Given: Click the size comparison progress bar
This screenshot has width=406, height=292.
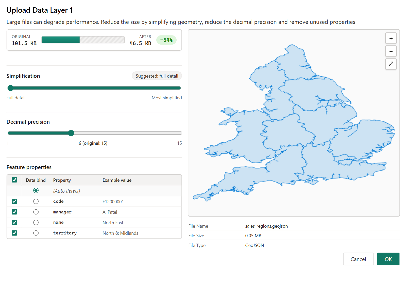Looking at the screenshot, I should coord(83,40).
